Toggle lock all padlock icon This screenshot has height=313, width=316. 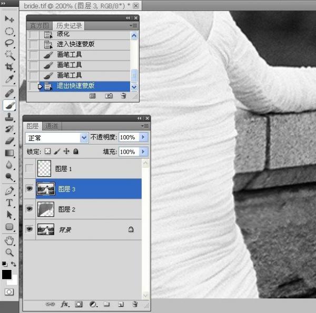click(x=76, y=151)
